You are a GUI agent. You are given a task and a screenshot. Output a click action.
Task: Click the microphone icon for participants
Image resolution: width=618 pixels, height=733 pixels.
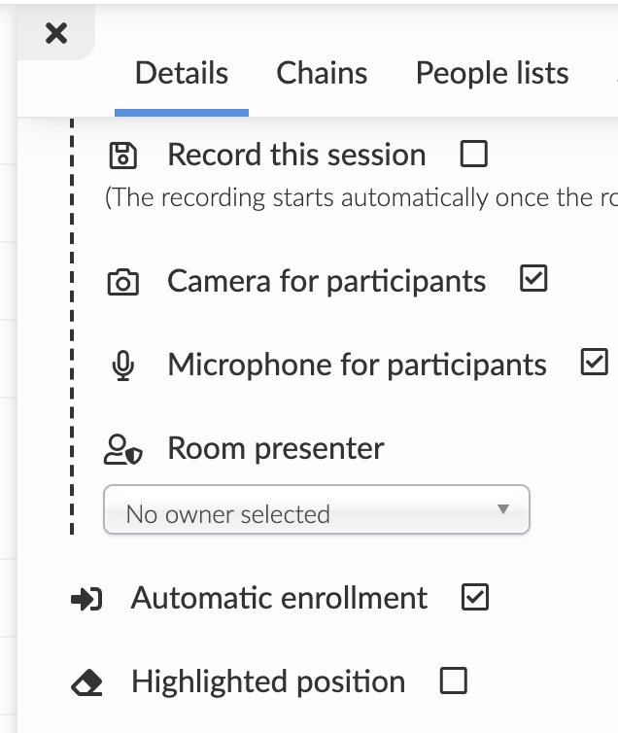coord(122,366)
